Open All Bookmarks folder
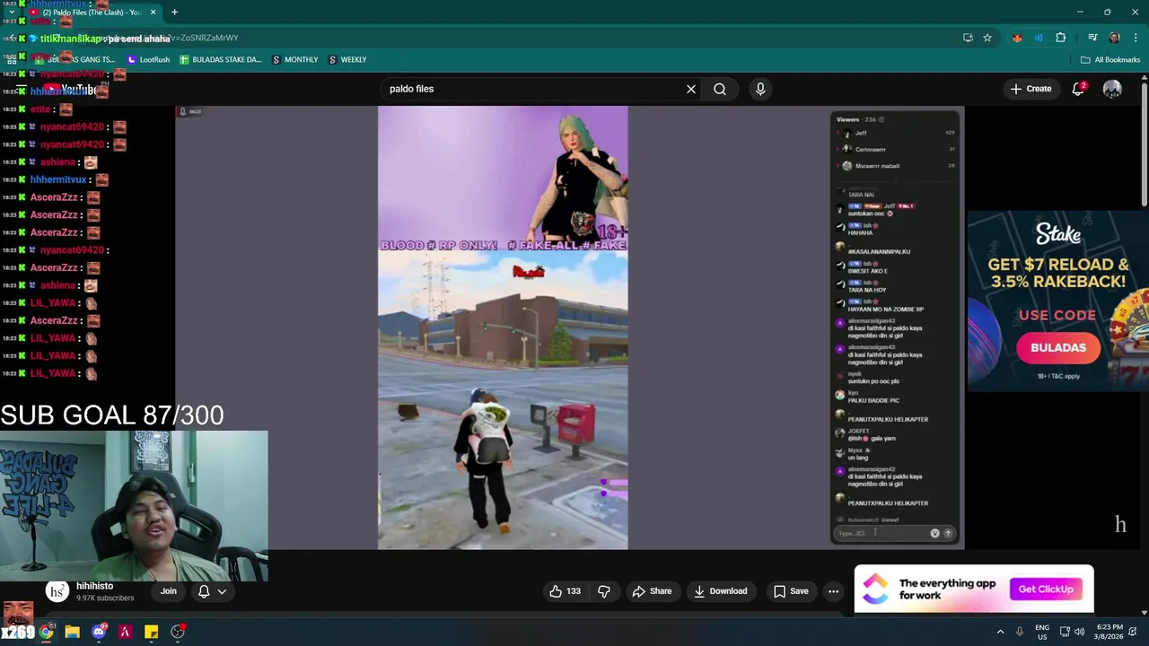Image resolution: width=1149 pixels, height=646 pixels. pyautogui.click(x=1110, y=59)
